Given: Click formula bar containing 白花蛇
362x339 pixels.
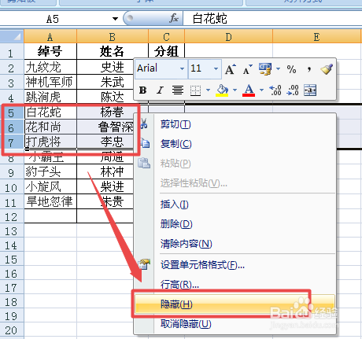Looking at the screenshot, I should tap(272, 19).
